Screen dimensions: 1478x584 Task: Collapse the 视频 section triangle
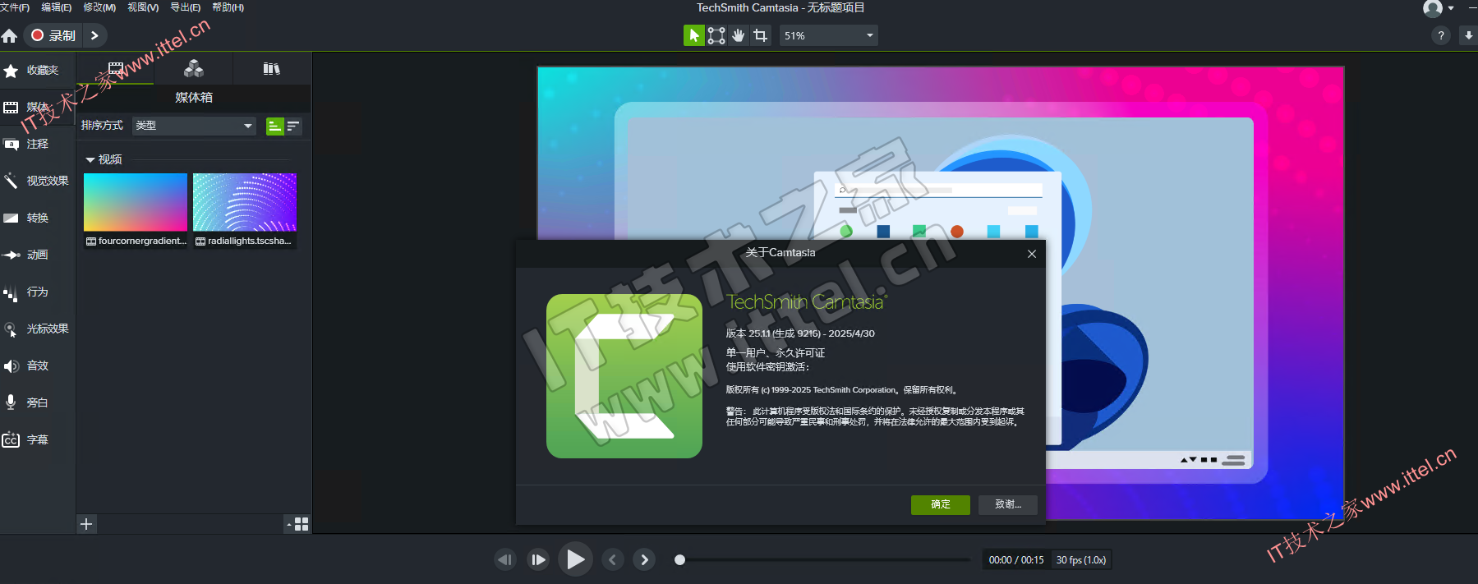(x=90, y=159)
